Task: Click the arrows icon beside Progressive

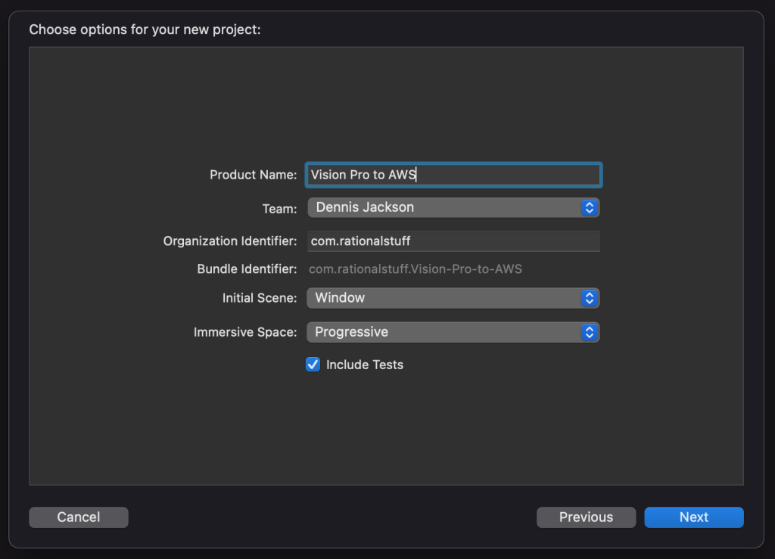Action: pyautogui.click(x=589, y=331)
